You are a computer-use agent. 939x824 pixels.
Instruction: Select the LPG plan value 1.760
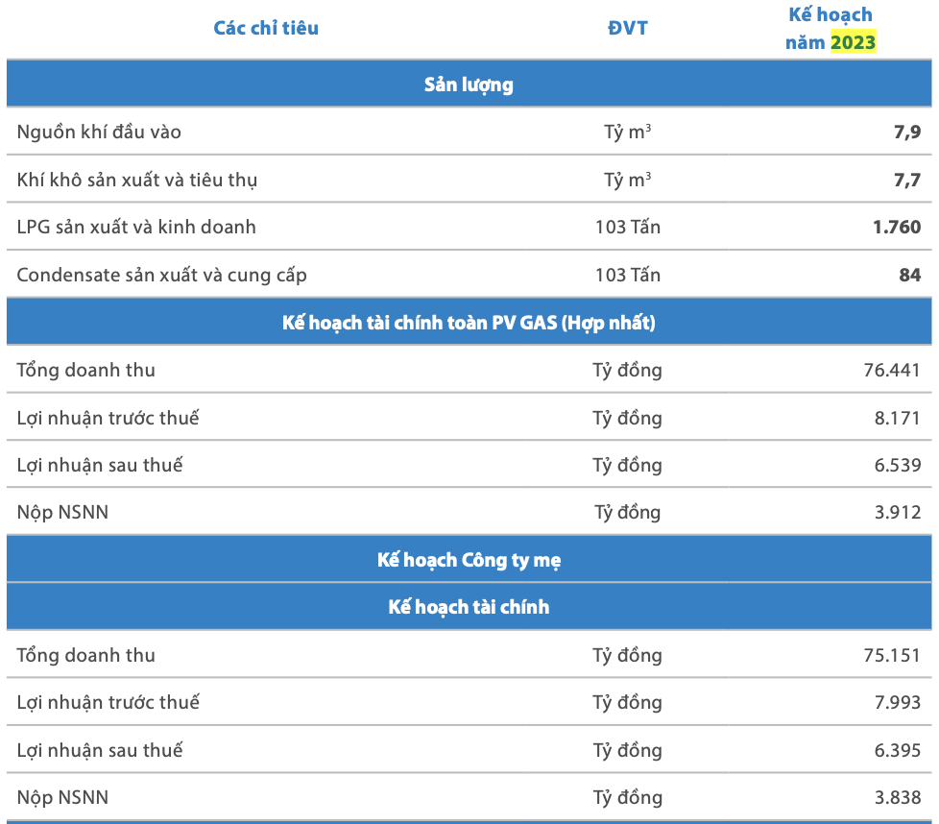click(x=897, y=227)
